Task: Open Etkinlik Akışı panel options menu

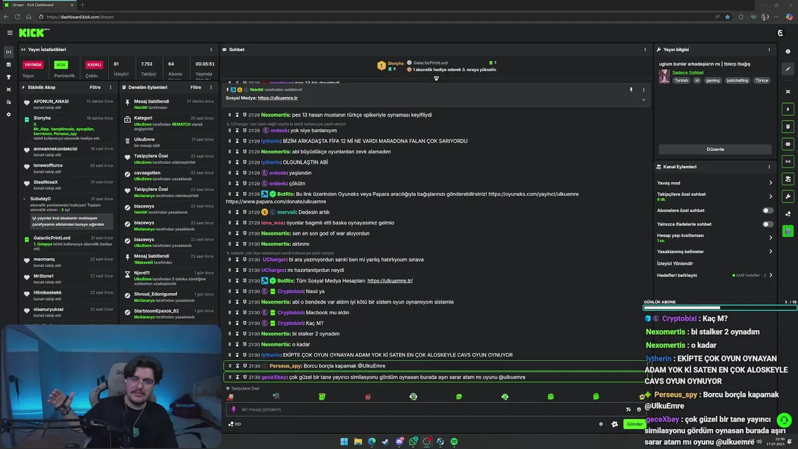Action: (110, 87)
